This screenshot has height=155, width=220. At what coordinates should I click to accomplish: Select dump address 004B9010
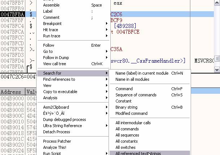[12, 122]
